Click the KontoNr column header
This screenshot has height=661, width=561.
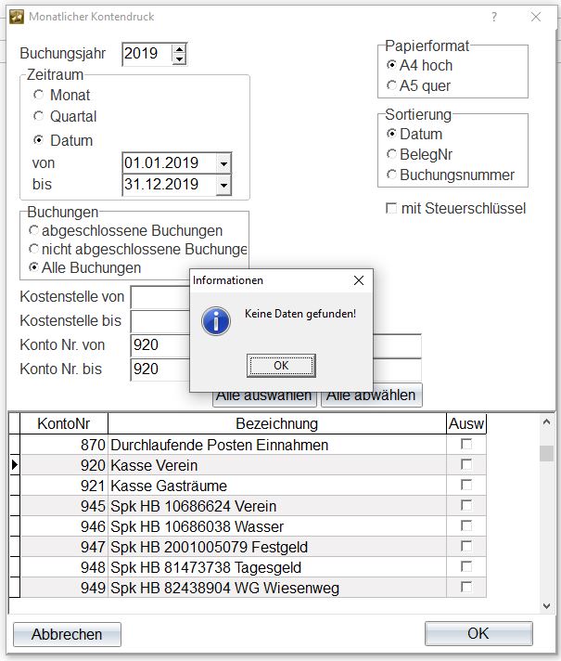(x=64, y=423)
